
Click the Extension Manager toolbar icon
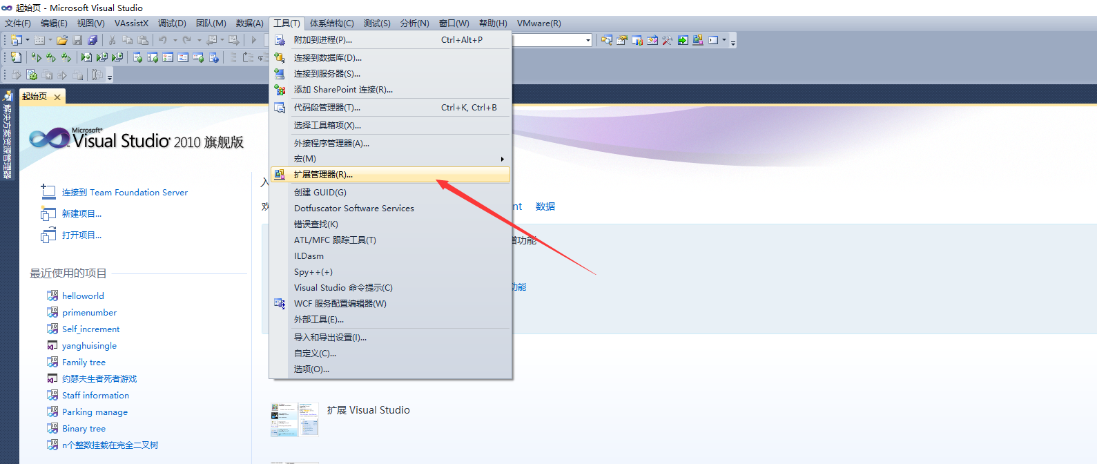coord(698,40)
